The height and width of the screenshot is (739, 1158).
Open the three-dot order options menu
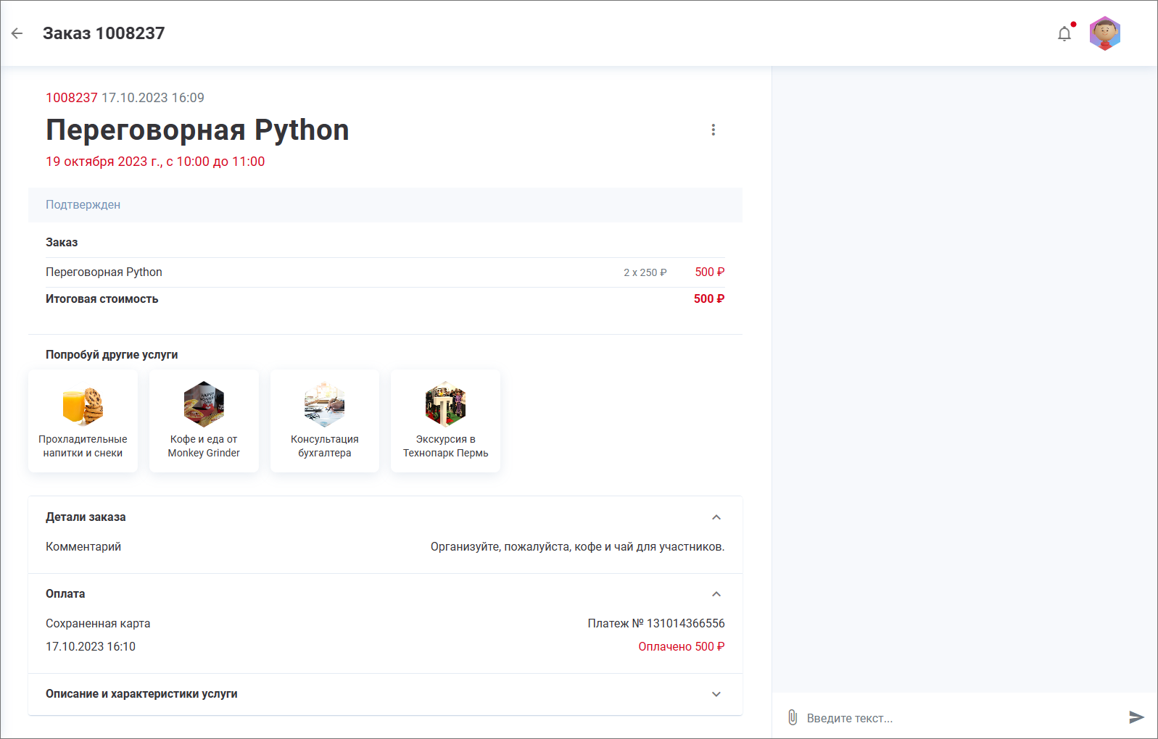(x=713, y=130)
